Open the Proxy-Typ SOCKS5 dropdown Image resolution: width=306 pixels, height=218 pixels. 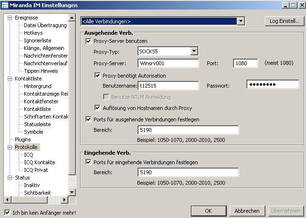pyautogui.click(x=194, y=51)
